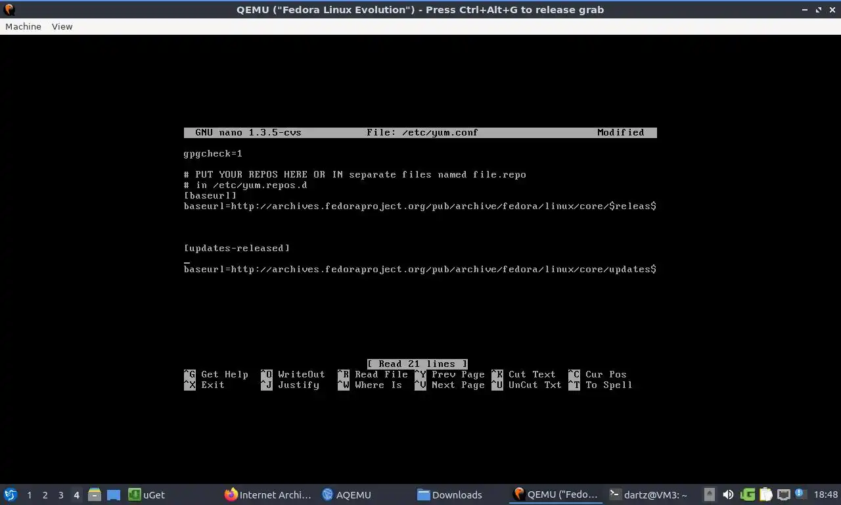The height and width of the screenshot is (505, 841).
Task: Open the volume speaker tray icon
Action: [728, 494]
